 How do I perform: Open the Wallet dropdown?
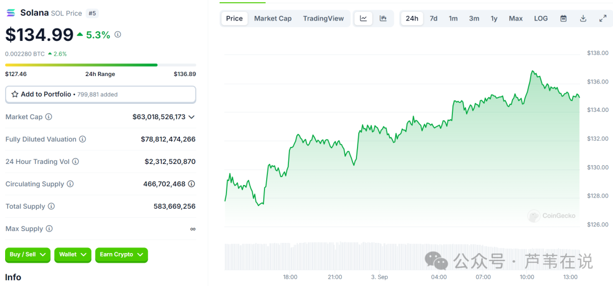tap(73, 255)
